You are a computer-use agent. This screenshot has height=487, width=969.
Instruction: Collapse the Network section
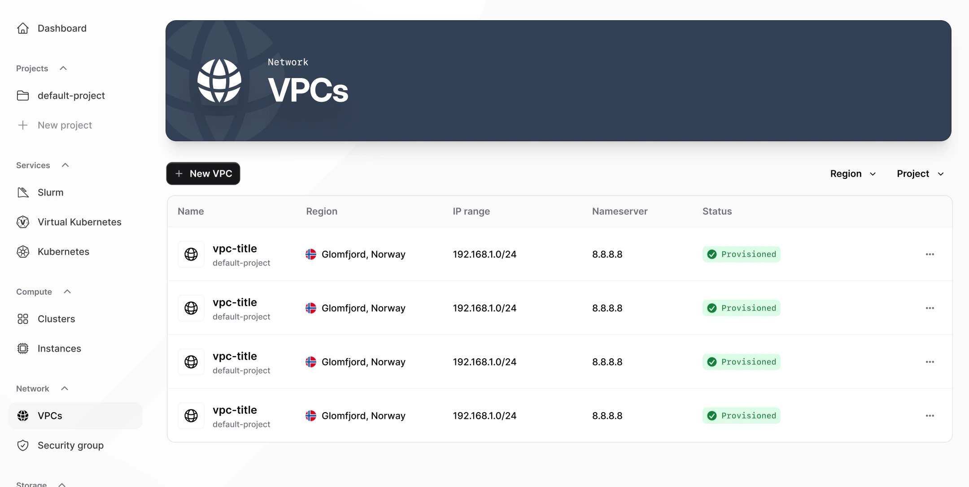[64, 388]
